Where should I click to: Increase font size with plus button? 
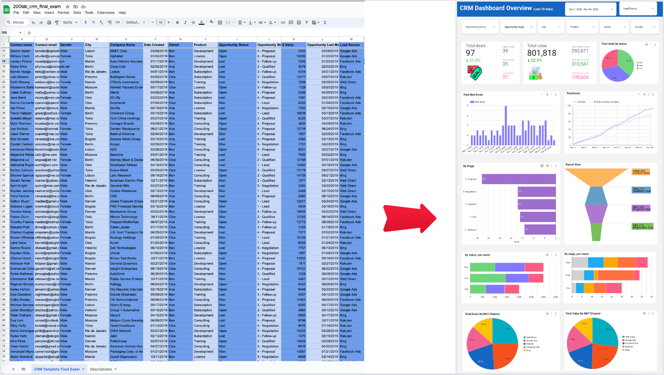[x=168, y=22]
